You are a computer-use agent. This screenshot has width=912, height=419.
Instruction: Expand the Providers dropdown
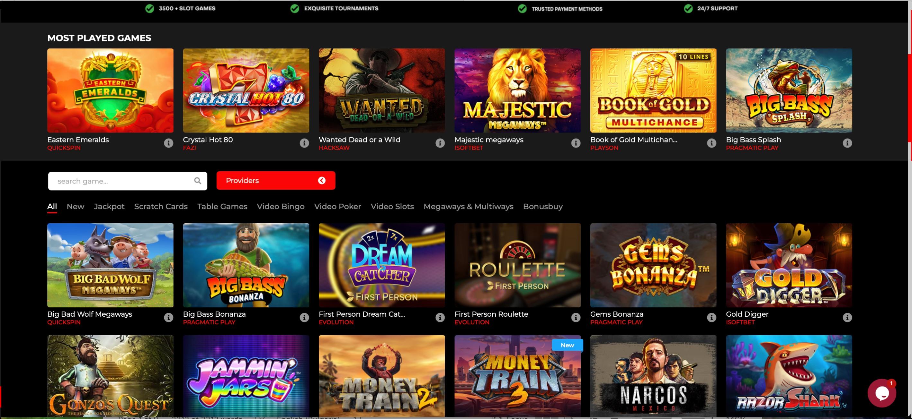[x=276, y=181]
